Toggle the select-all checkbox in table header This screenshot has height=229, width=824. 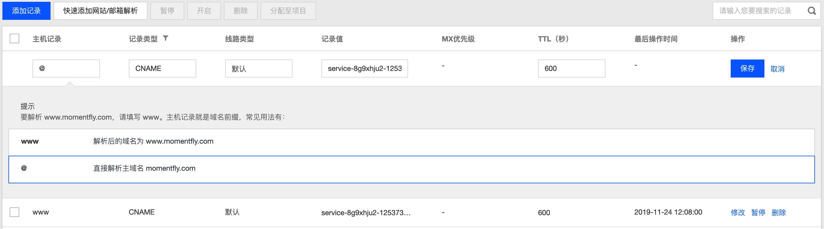(14, 39)
